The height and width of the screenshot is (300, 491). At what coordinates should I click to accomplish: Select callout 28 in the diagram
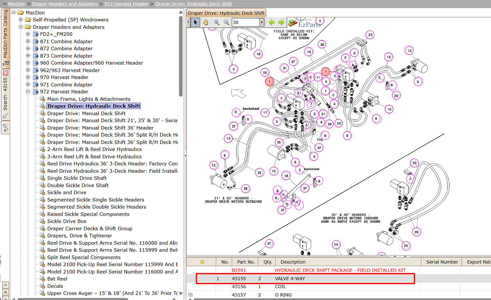(x=245, y=188)
